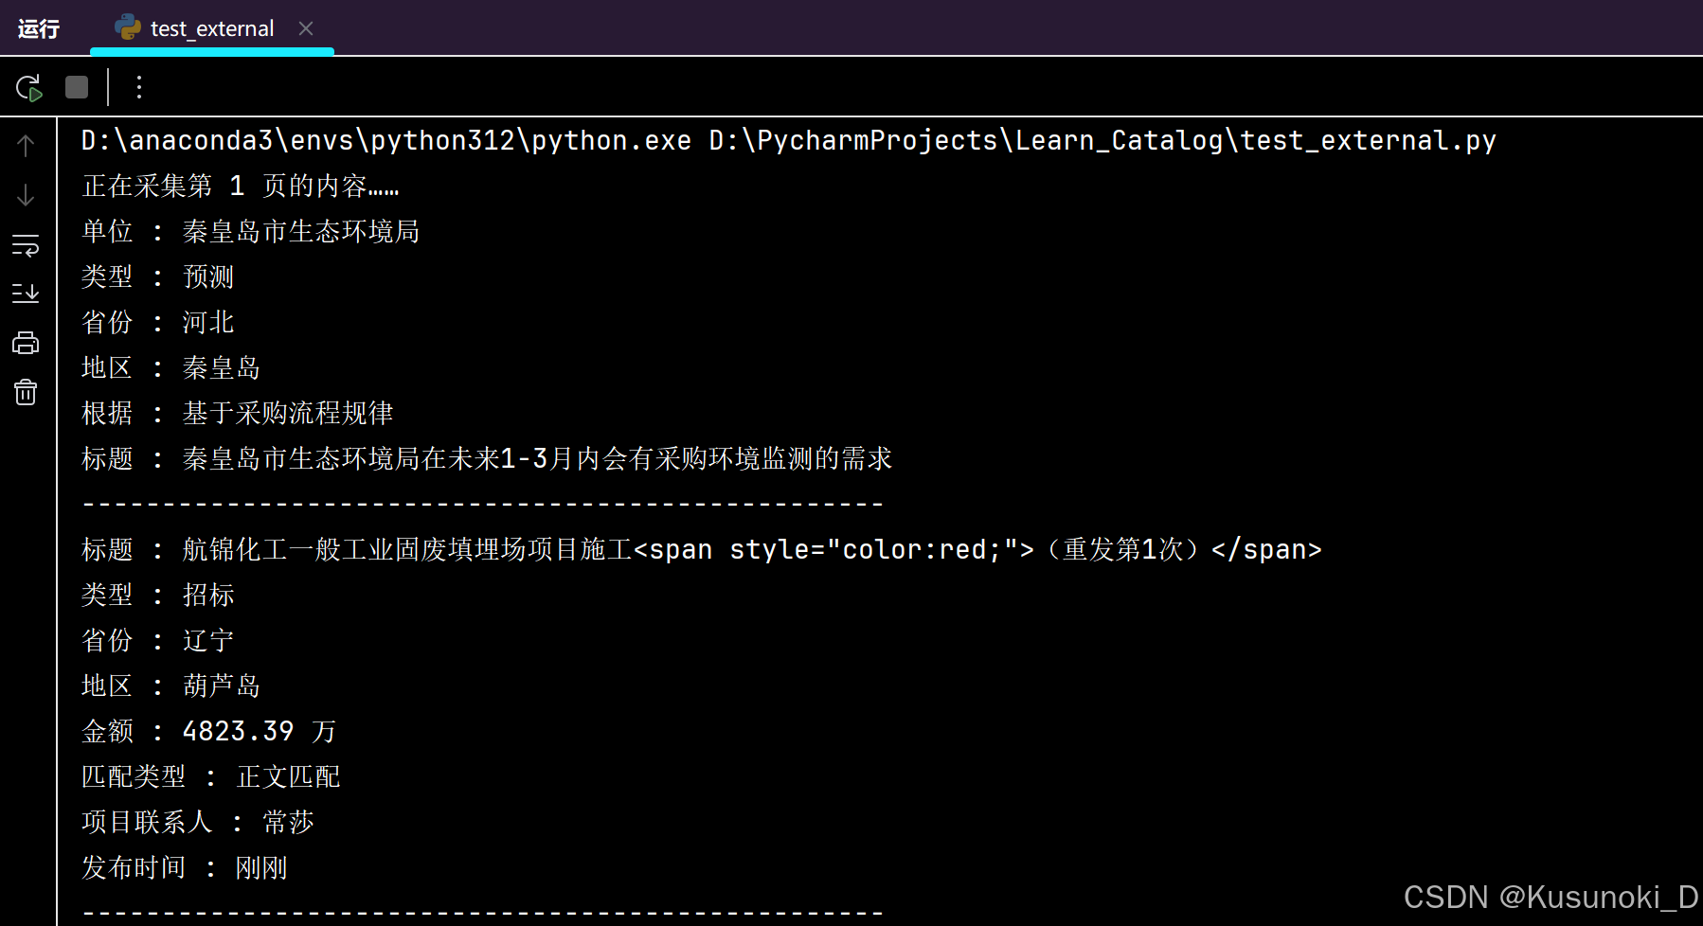Screen dimensions: 1703x926
Task: Click the up navigation arrow in the gutter
Action: (26, 144)
